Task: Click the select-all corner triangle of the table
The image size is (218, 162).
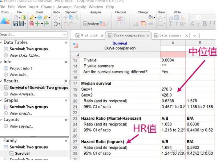Action: [x=78, y=55]
